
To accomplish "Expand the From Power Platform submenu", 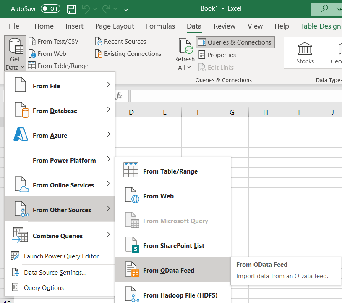I will (60, 159).
